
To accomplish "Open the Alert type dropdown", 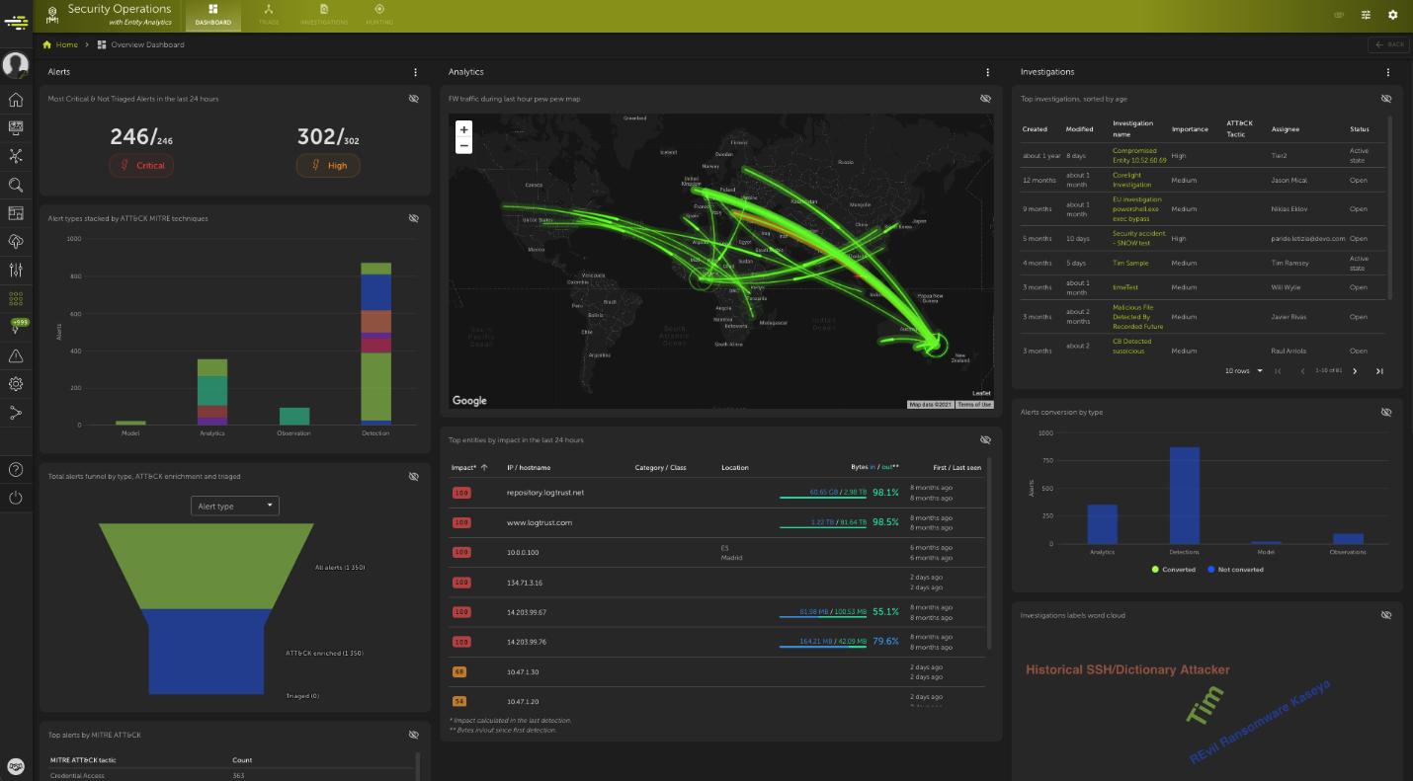I will [235, 506].
